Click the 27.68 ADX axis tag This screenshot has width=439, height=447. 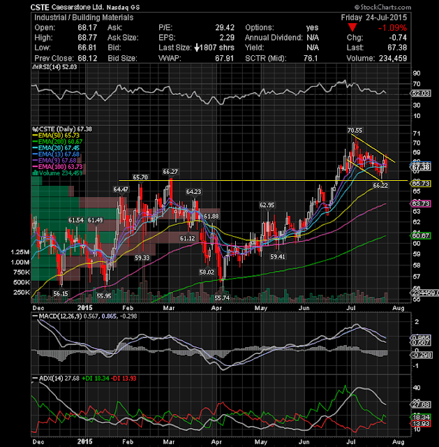(420, 404)
